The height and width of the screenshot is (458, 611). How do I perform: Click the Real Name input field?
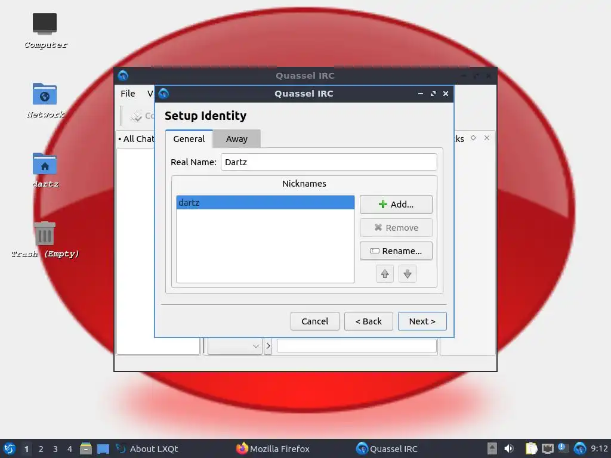tap(329, 162)
